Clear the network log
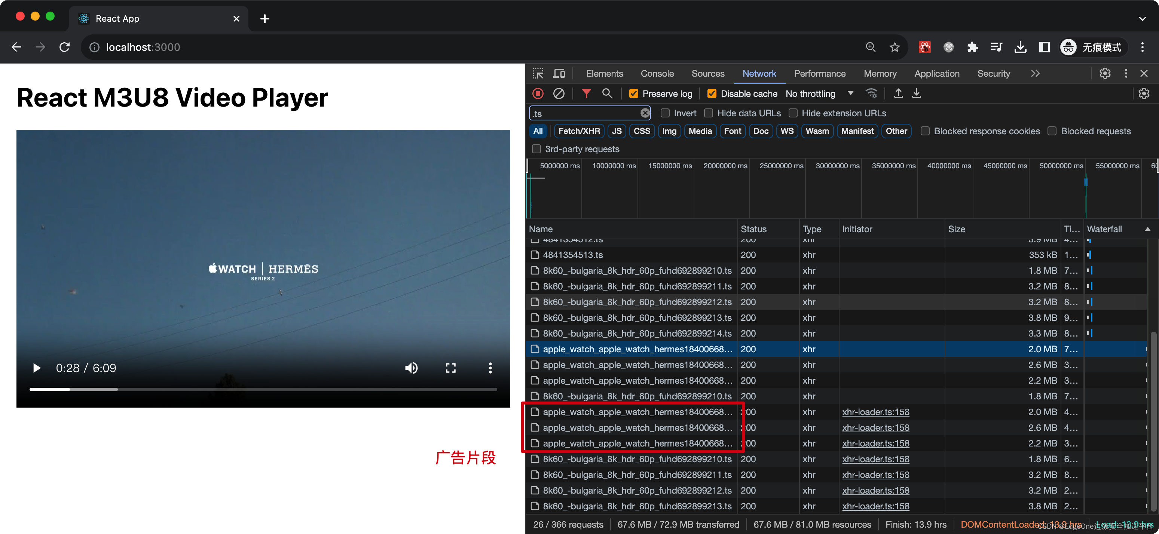 (x=559, y=93)
